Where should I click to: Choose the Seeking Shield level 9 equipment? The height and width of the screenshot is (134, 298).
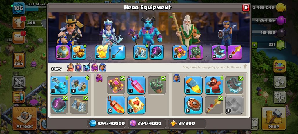click(193, 105)
